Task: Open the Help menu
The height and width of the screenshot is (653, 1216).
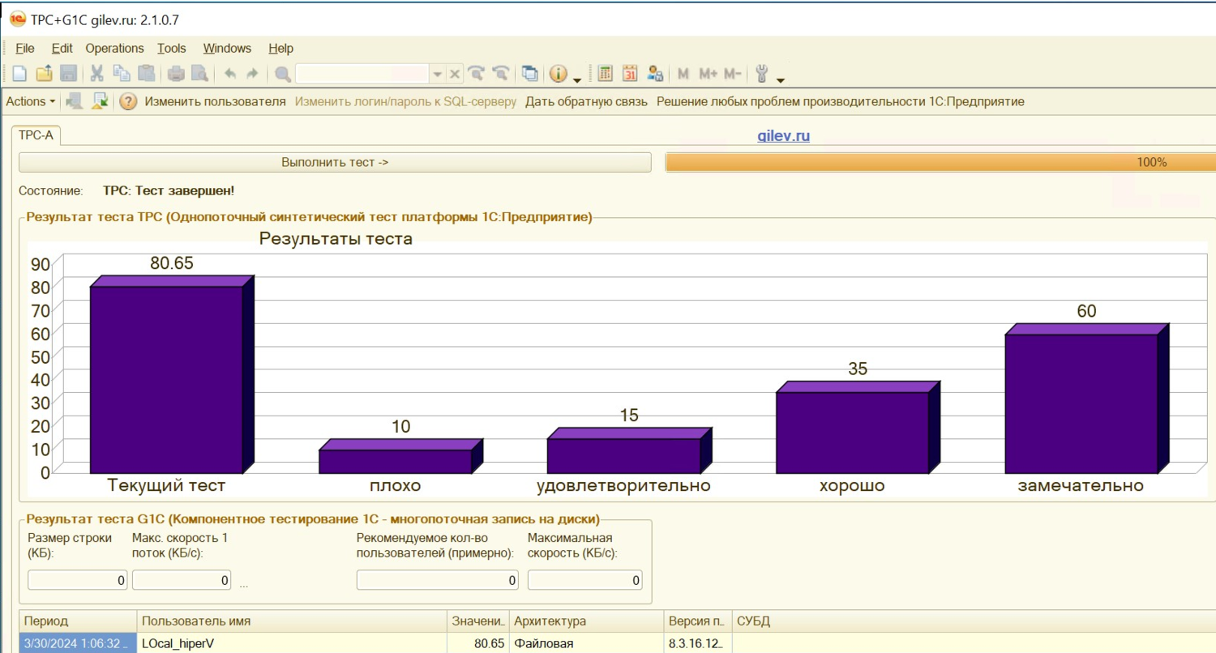Action: tap(280, 48)
